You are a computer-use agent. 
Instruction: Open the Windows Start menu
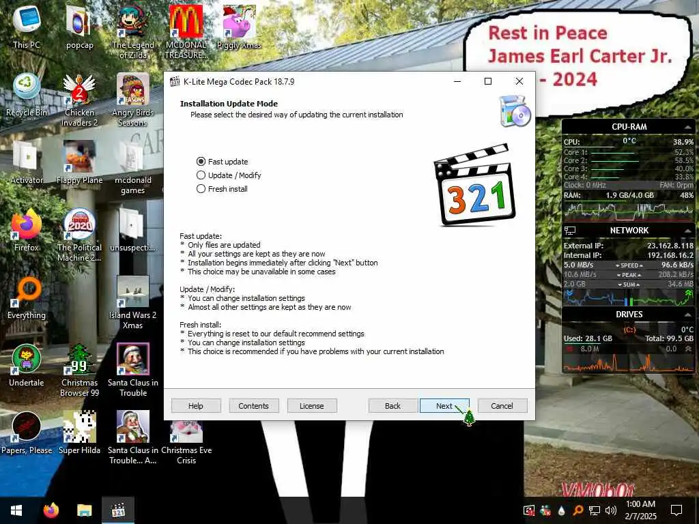pos(16,510)
